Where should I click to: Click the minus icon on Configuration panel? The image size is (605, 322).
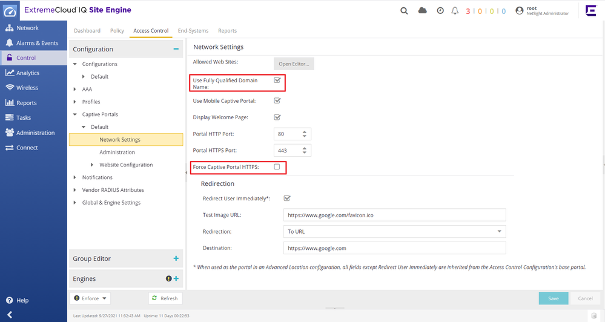[176, 49]
